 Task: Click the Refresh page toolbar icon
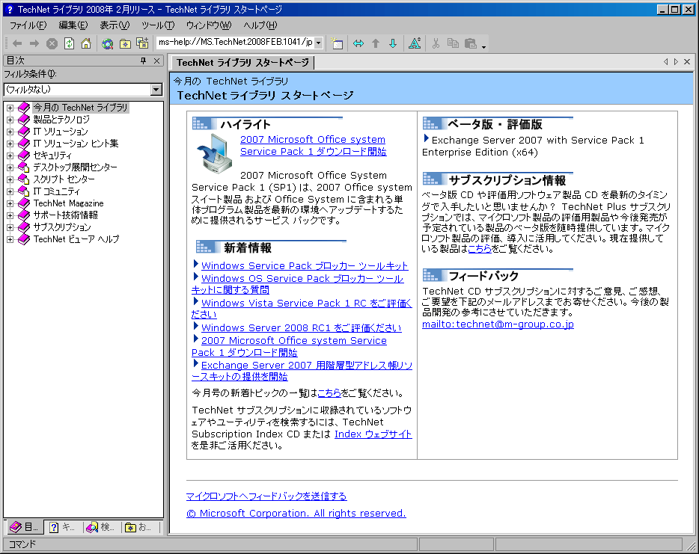(x=69, y=43)
